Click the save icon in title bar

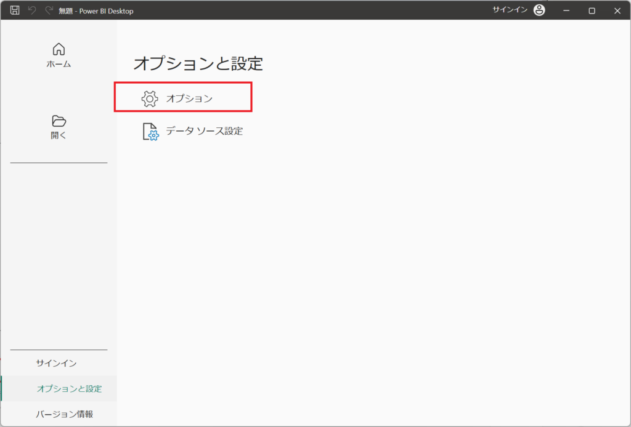tap(15, 10)
